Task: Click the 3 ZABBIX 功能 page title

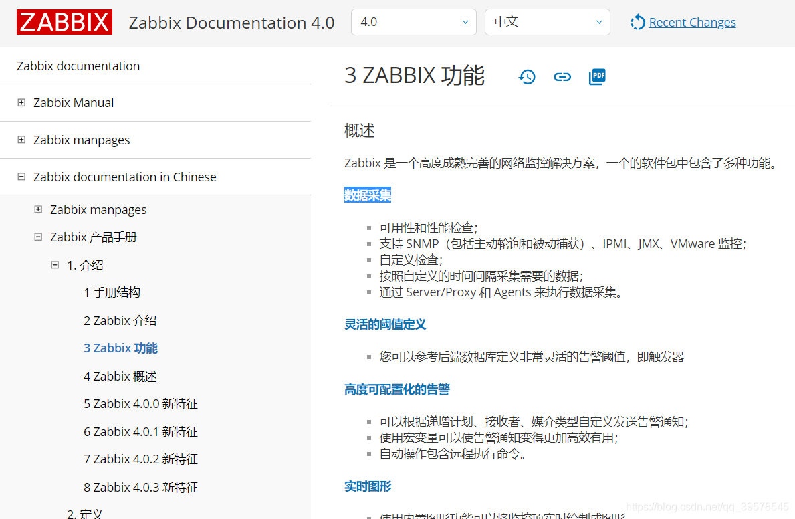Action: [415, 76]
